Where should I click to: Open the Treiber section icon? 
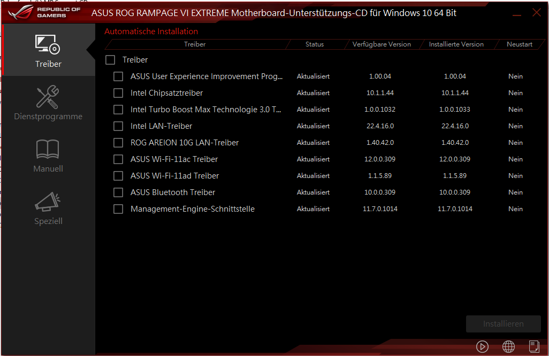[48, 44]
